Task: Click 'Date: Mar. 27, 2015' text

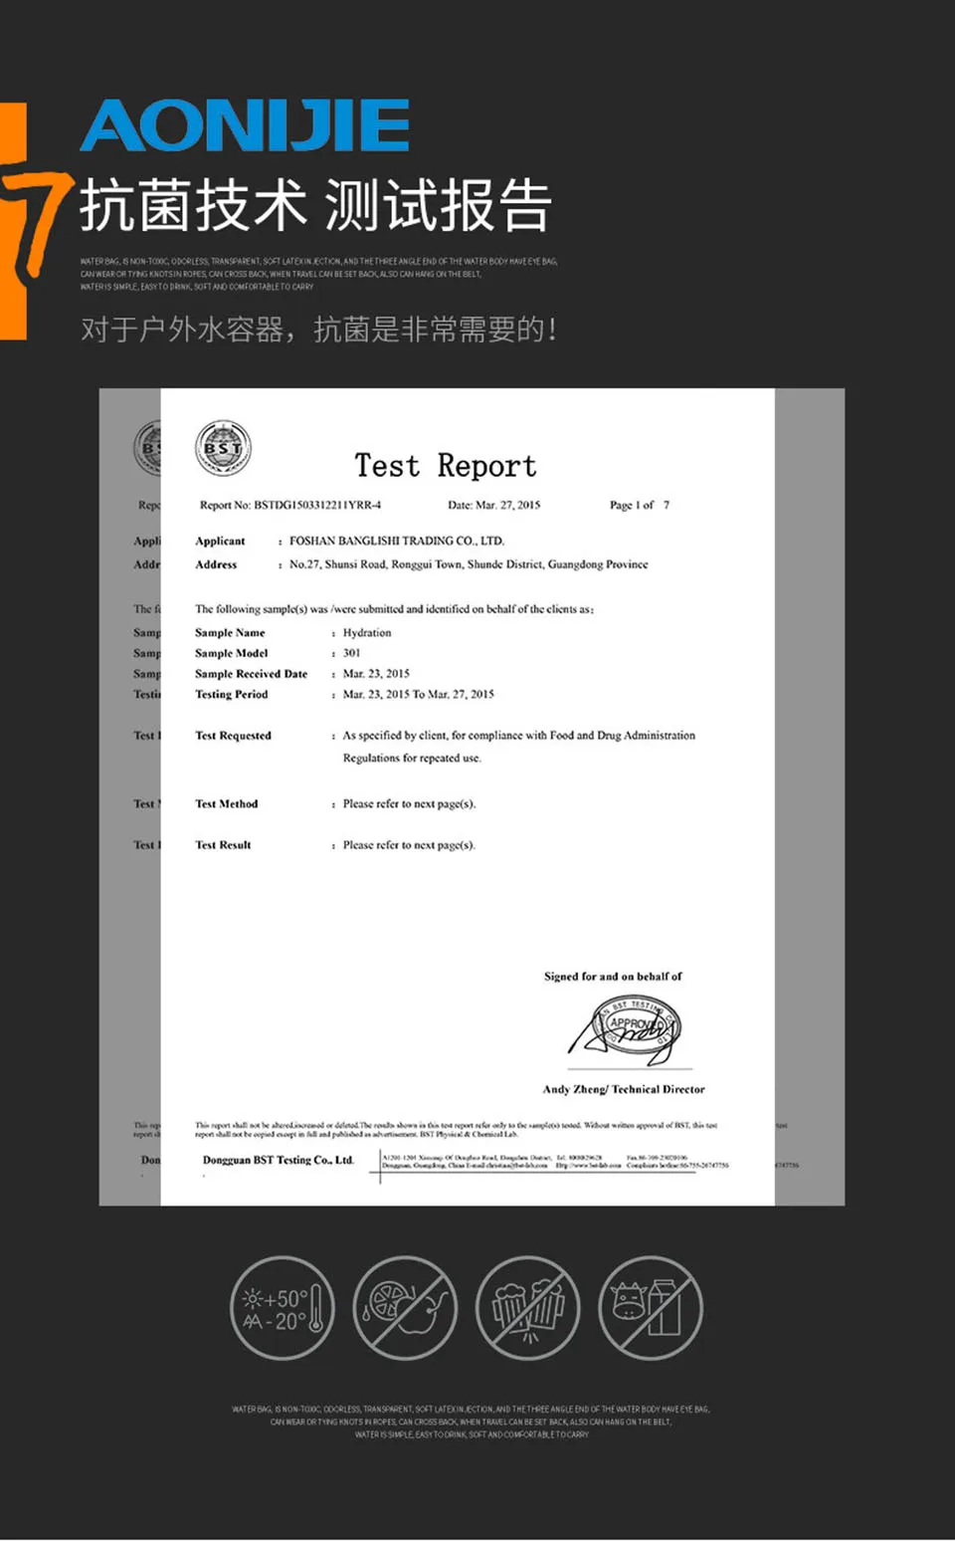Action: [493, 505]
